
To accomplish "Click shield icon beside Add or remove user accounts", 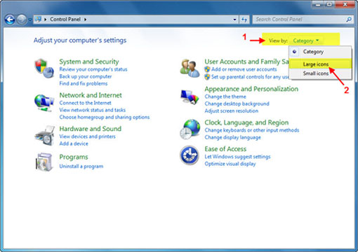I will click(x=207, y=69).
